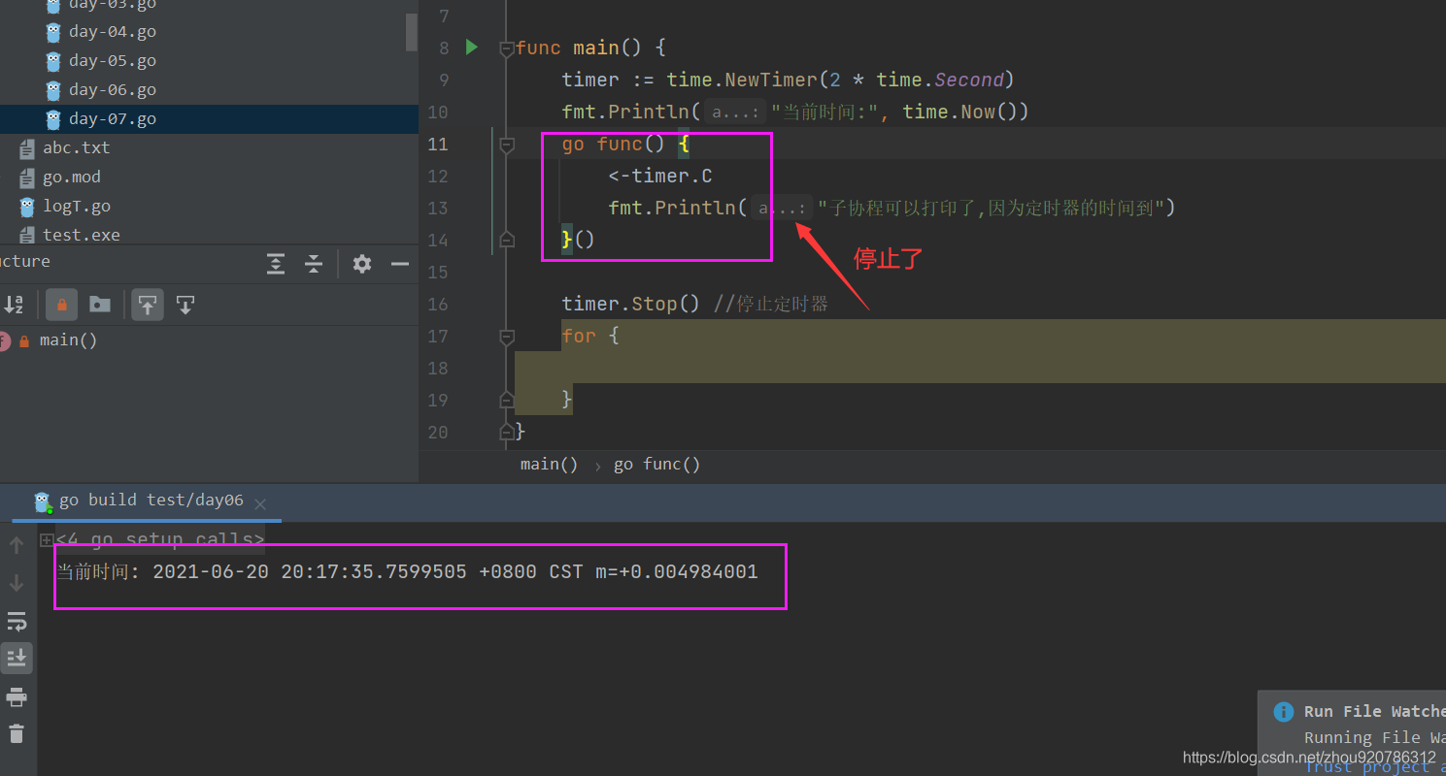This screenshot has height=776, width=1446.
Task: Click the lock icon next to main() in Structure
Action: pyautogui.click(x=24, y=341)
